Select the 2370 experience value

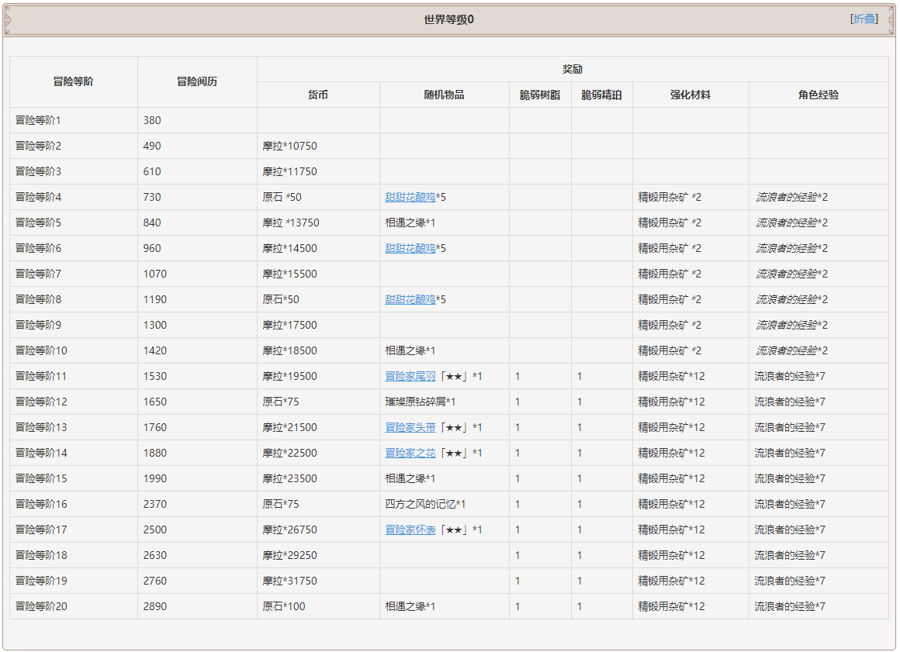[155, 504]
